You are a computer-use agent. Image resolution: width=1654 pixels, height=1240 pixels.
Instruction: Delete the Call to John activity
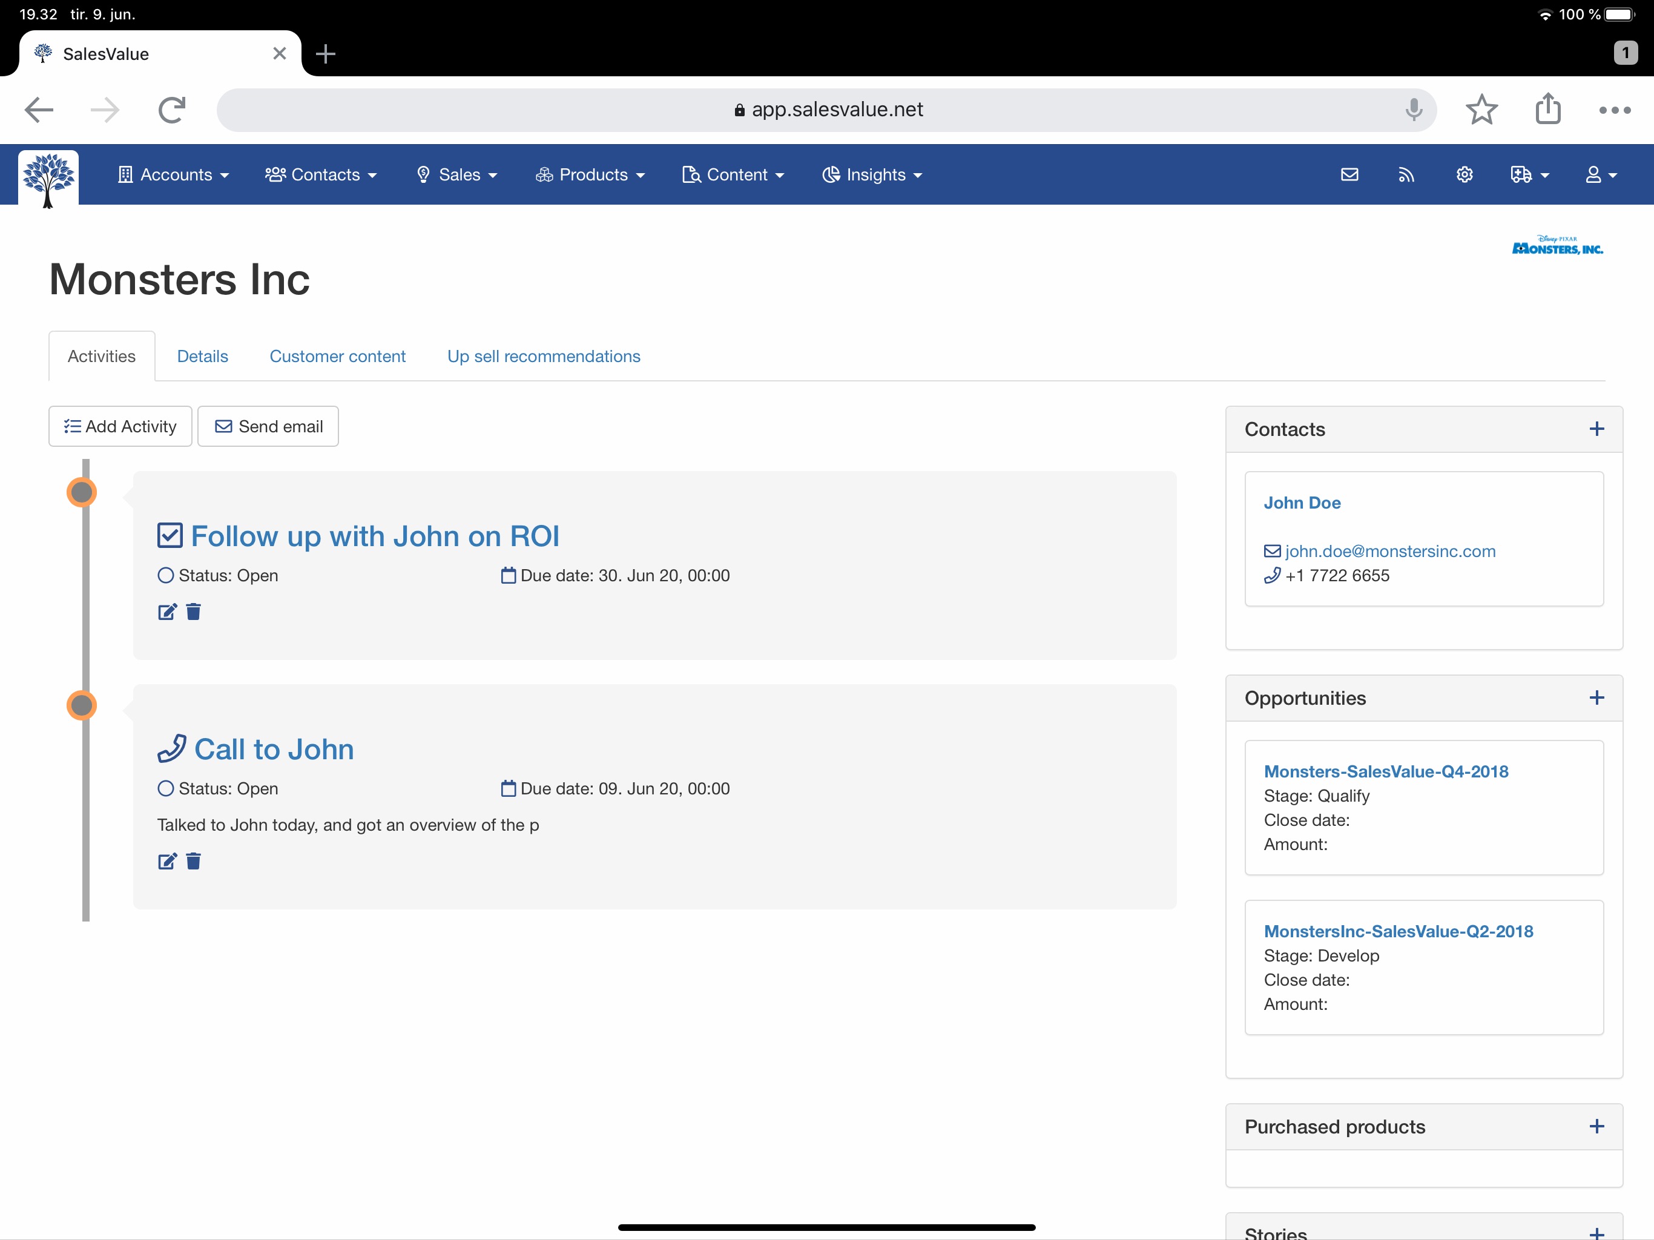click(194, 862)
